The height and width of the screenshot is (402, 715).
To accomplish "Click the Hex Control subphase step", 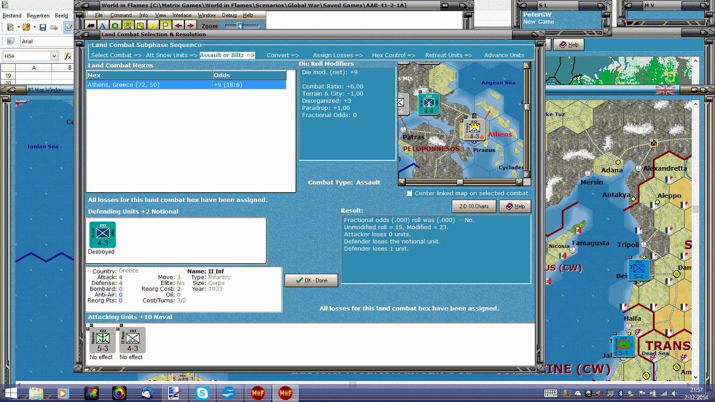I will [x=394, y=55].
